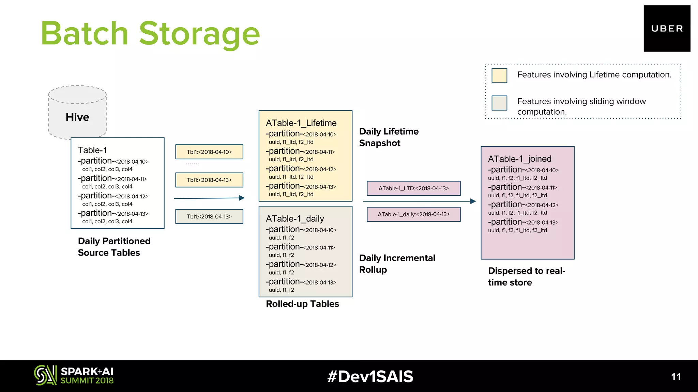This screenshot has width=698, height=392.
Task: Click the ATable-1_joined table title
Action: [519, 159]
